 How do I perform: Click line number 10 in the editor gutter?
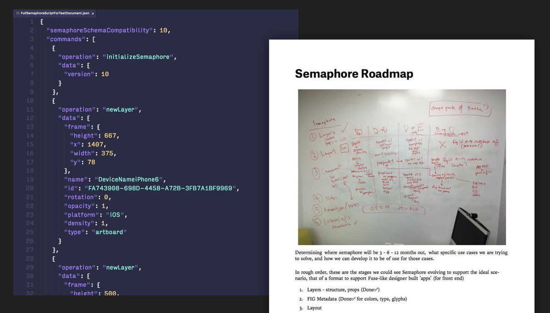[x=30, y=101]
